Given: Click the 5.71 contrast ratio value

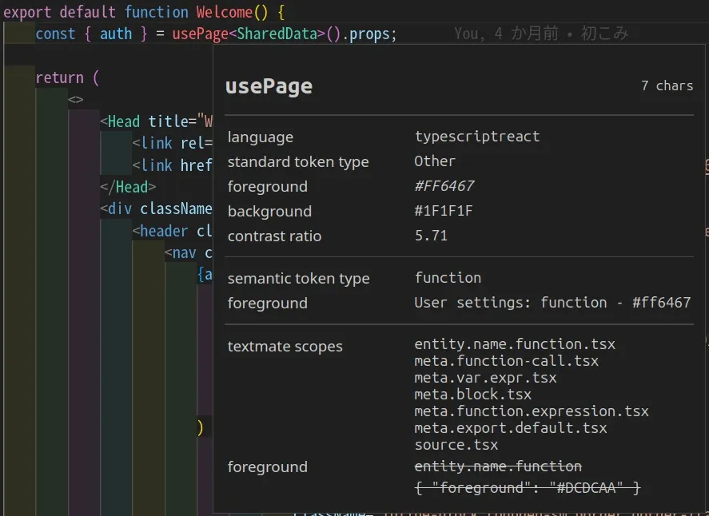Looking at the screenshot, I should [431, 236].
